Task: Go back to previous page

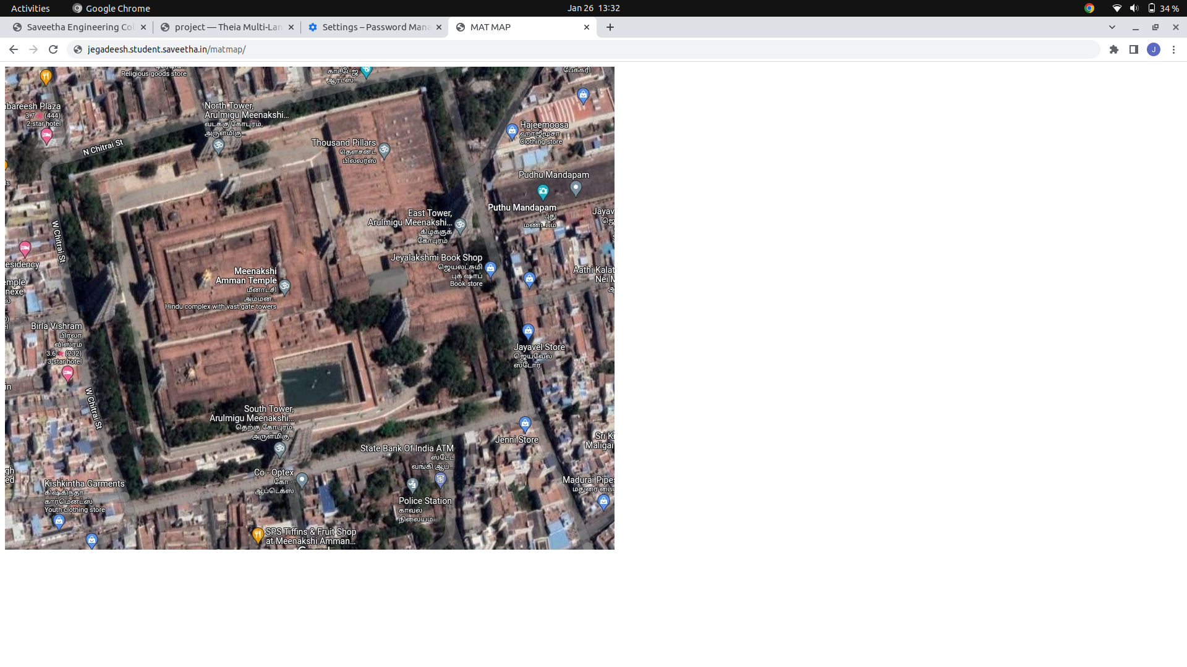Action: click(x=14, y=49)
